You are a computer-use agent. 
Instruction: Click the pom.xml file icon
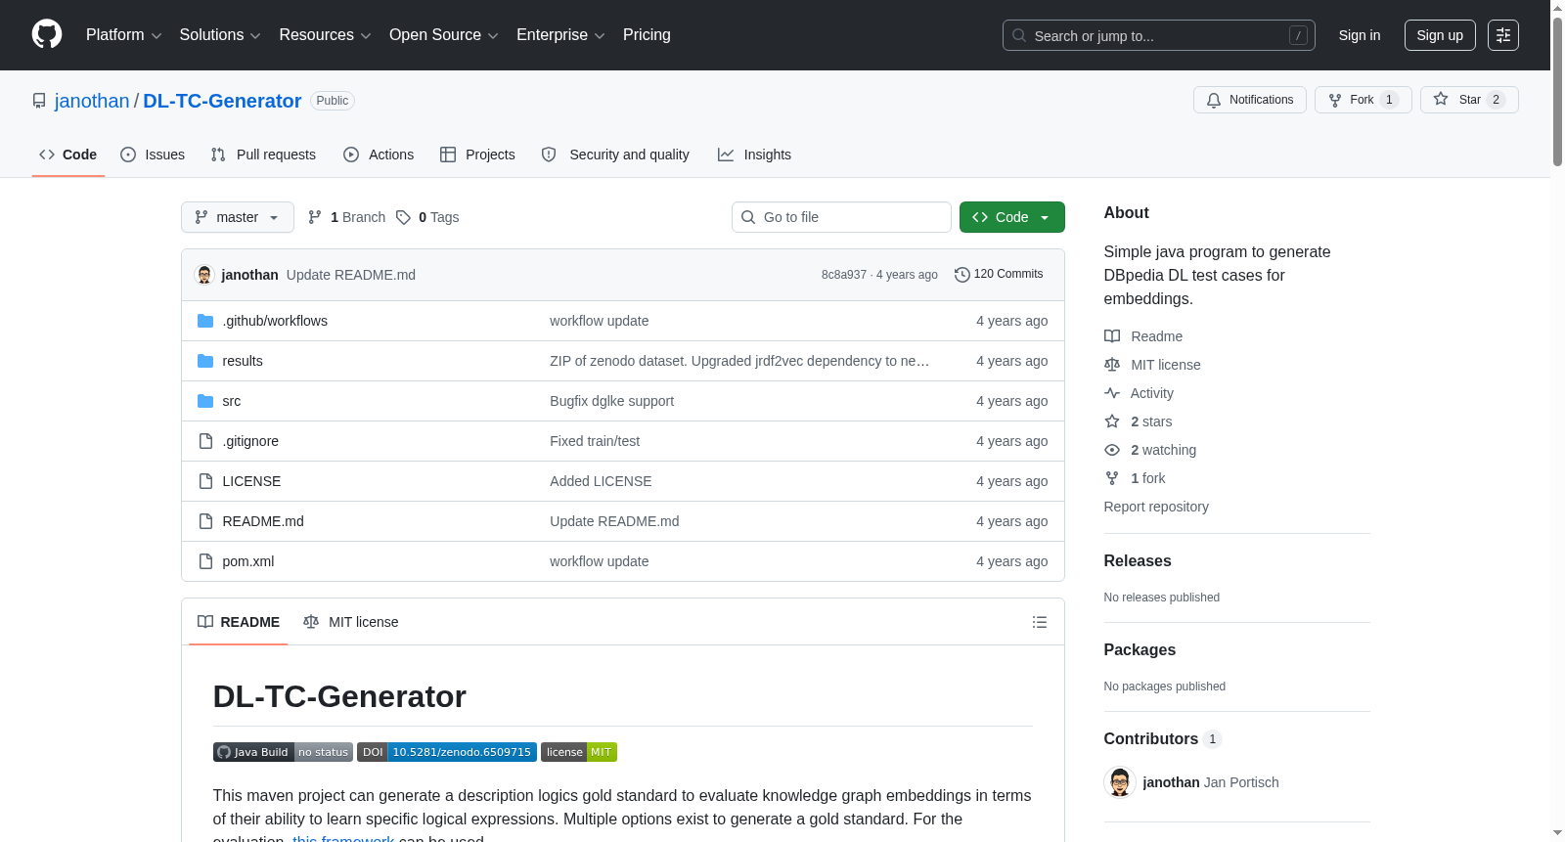[x=205, y=561]
